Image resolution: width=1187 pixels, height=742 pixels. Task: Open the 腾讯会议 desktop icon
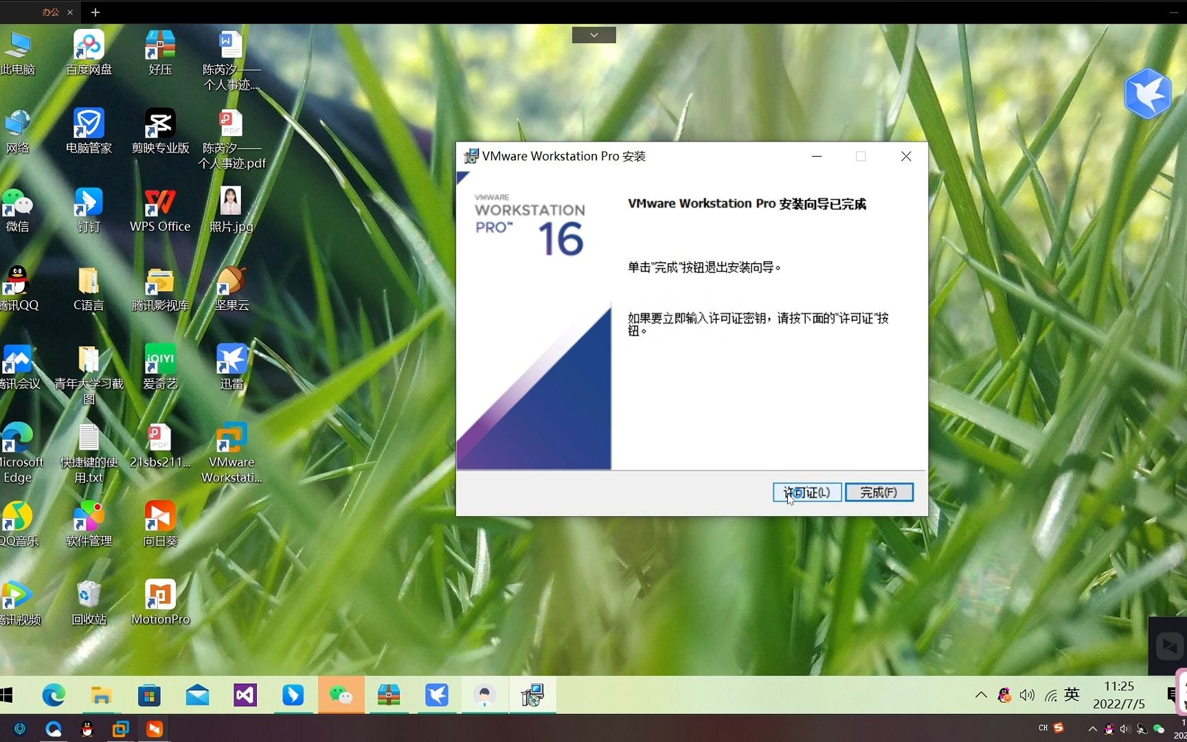click(19, 368)
